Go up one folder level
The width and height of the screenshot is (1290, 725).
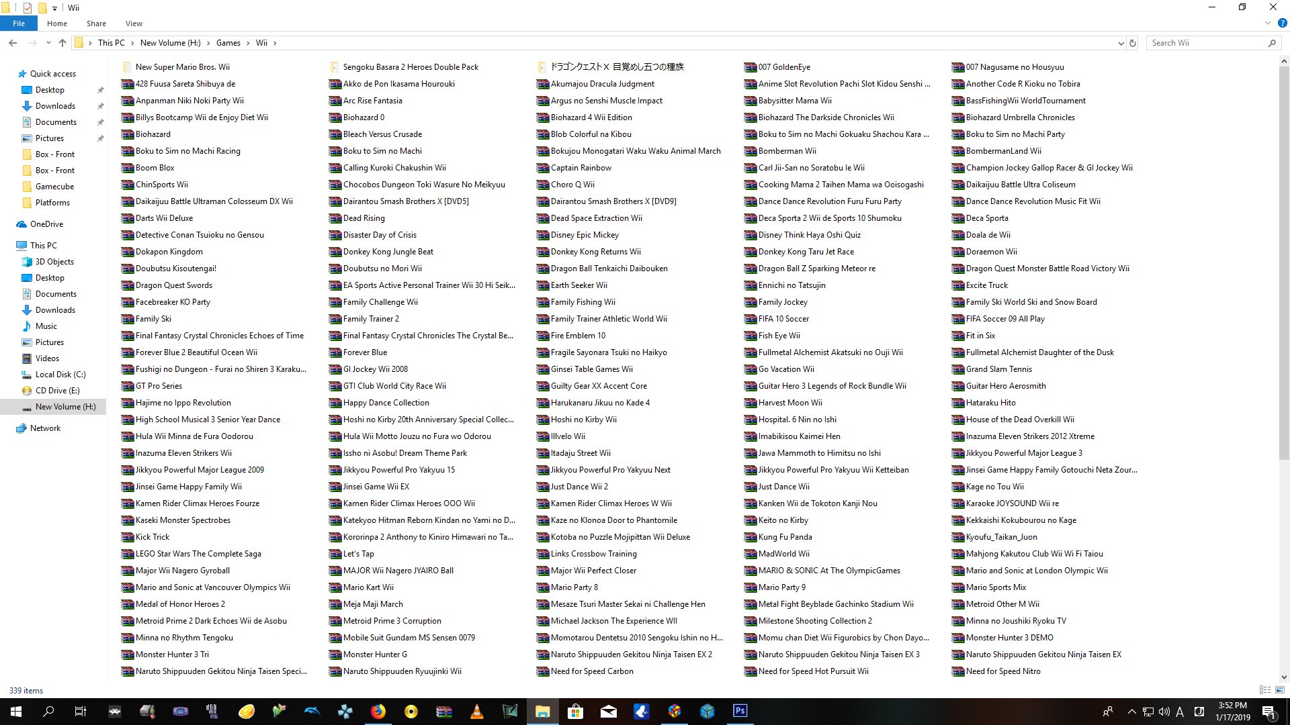(62, 43)
